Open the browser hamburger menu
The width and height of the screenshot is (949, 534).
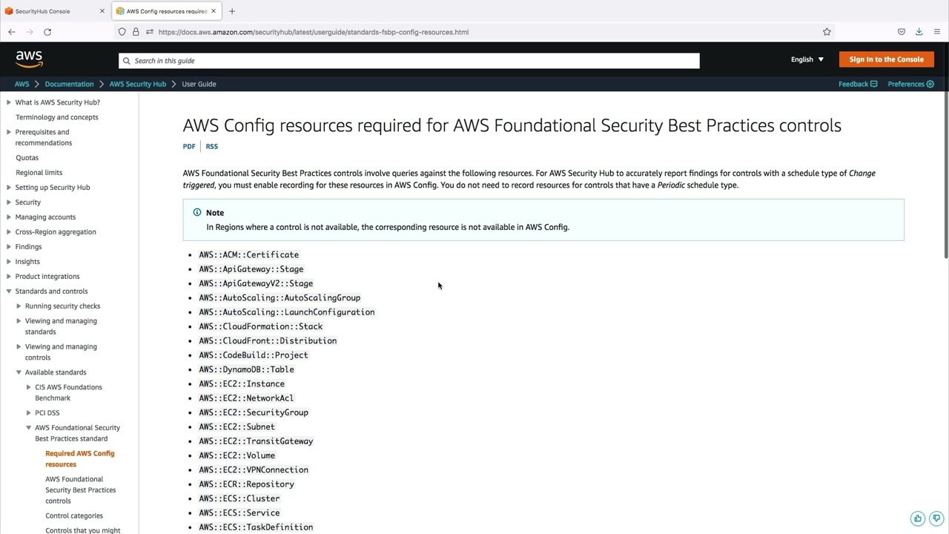pos(937,32)
